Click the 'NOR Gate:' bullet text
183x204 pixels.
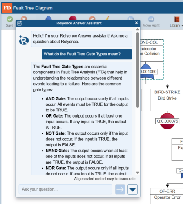[56, 168]
